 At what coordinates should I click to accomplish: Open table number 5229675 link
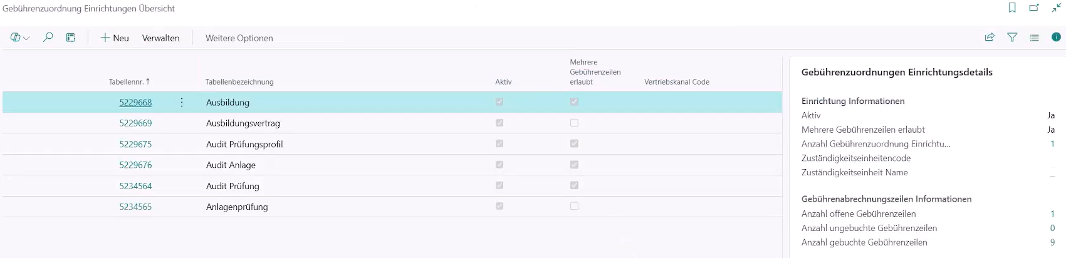click(135, 144)
